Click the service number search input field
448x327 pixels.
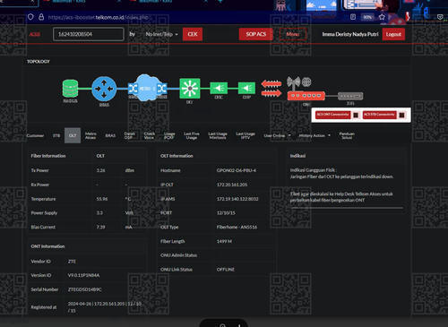point(89,34)
